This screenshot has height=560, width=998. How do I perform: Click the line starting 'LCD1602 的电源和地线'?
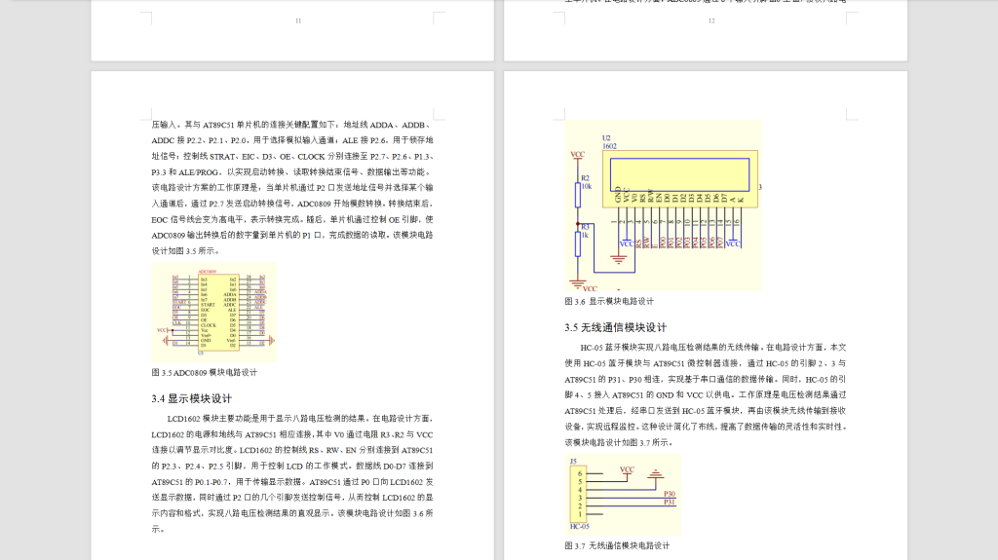pos(292,434)
